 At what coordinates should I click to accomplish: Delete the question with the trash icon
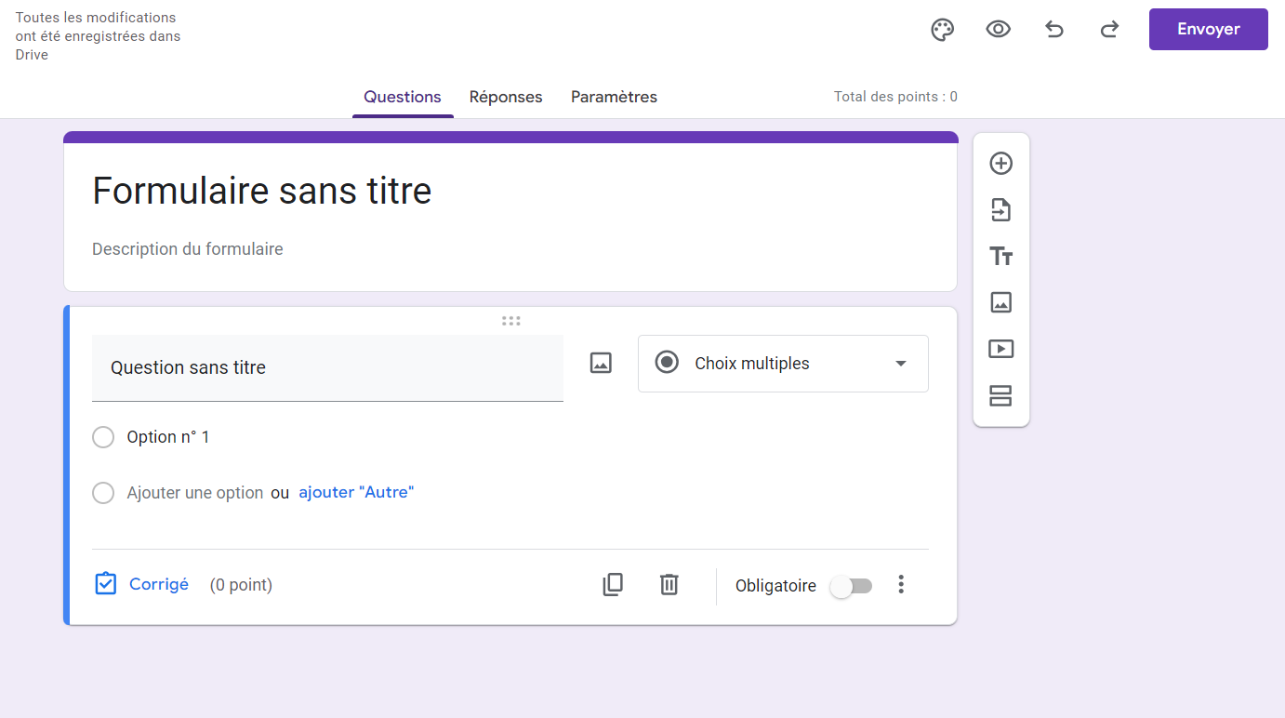pyautogui.click(x=669, y=584)
